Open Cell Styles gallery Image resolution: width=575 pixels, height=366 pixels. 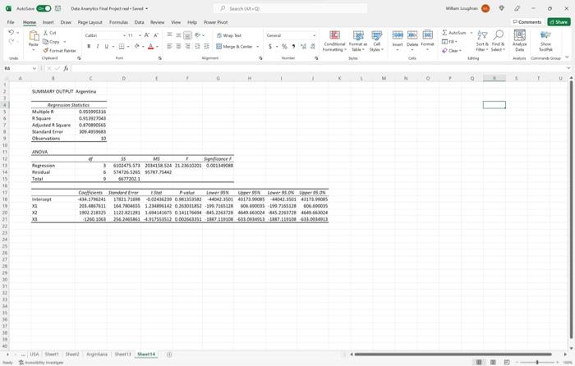click(x=376, y=41)
